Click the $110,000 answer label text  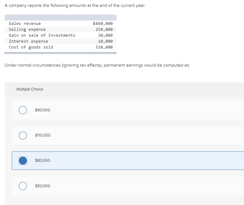tap(43, 135)
